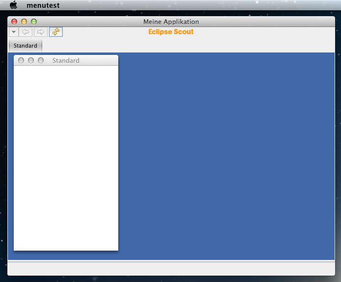Minimize the inner Standard window
This screenshot has height=282, width=341.
(31, 60)
